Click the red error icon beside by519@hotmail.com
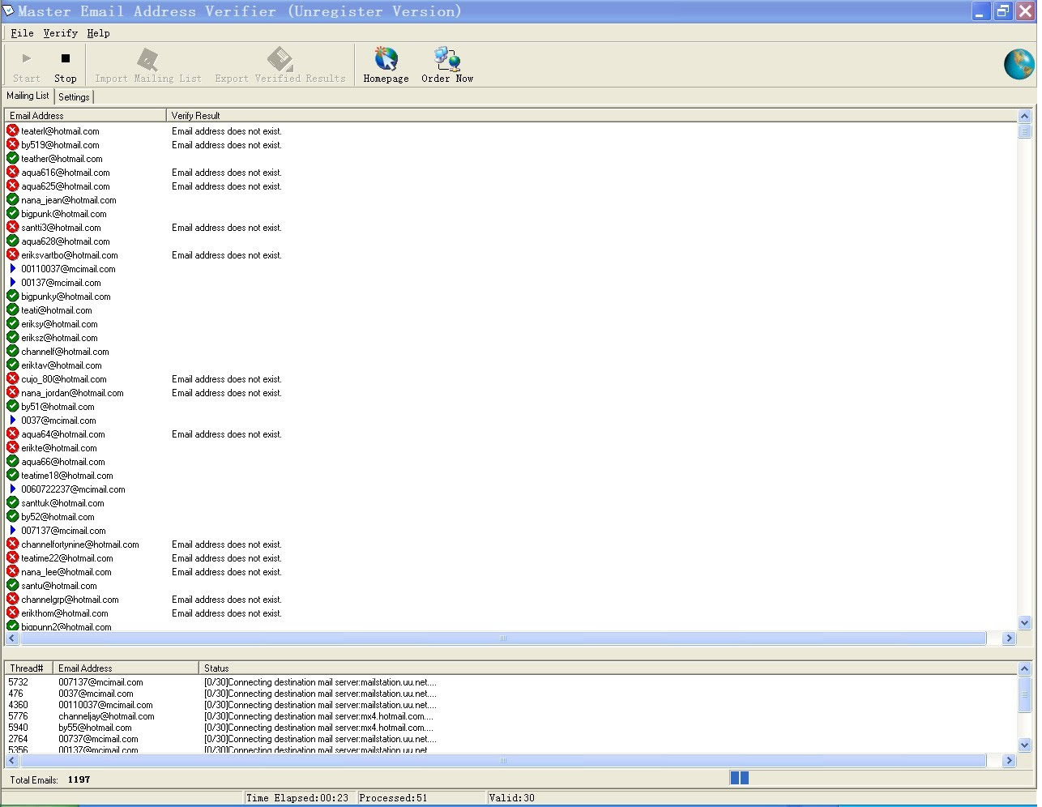The width and height of the screenshot is (1042, 807). [11, 144]
